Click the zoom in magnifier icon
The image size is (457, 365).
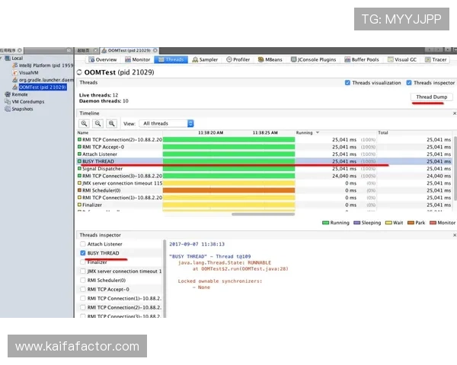pyautogui.click(x=85, y=123)
